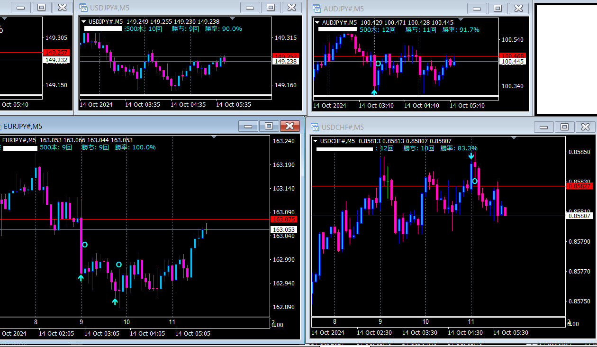Minimize the EURJPY#,M5 chart window
This screenshot has height=347, width=597.
point(248,126)
